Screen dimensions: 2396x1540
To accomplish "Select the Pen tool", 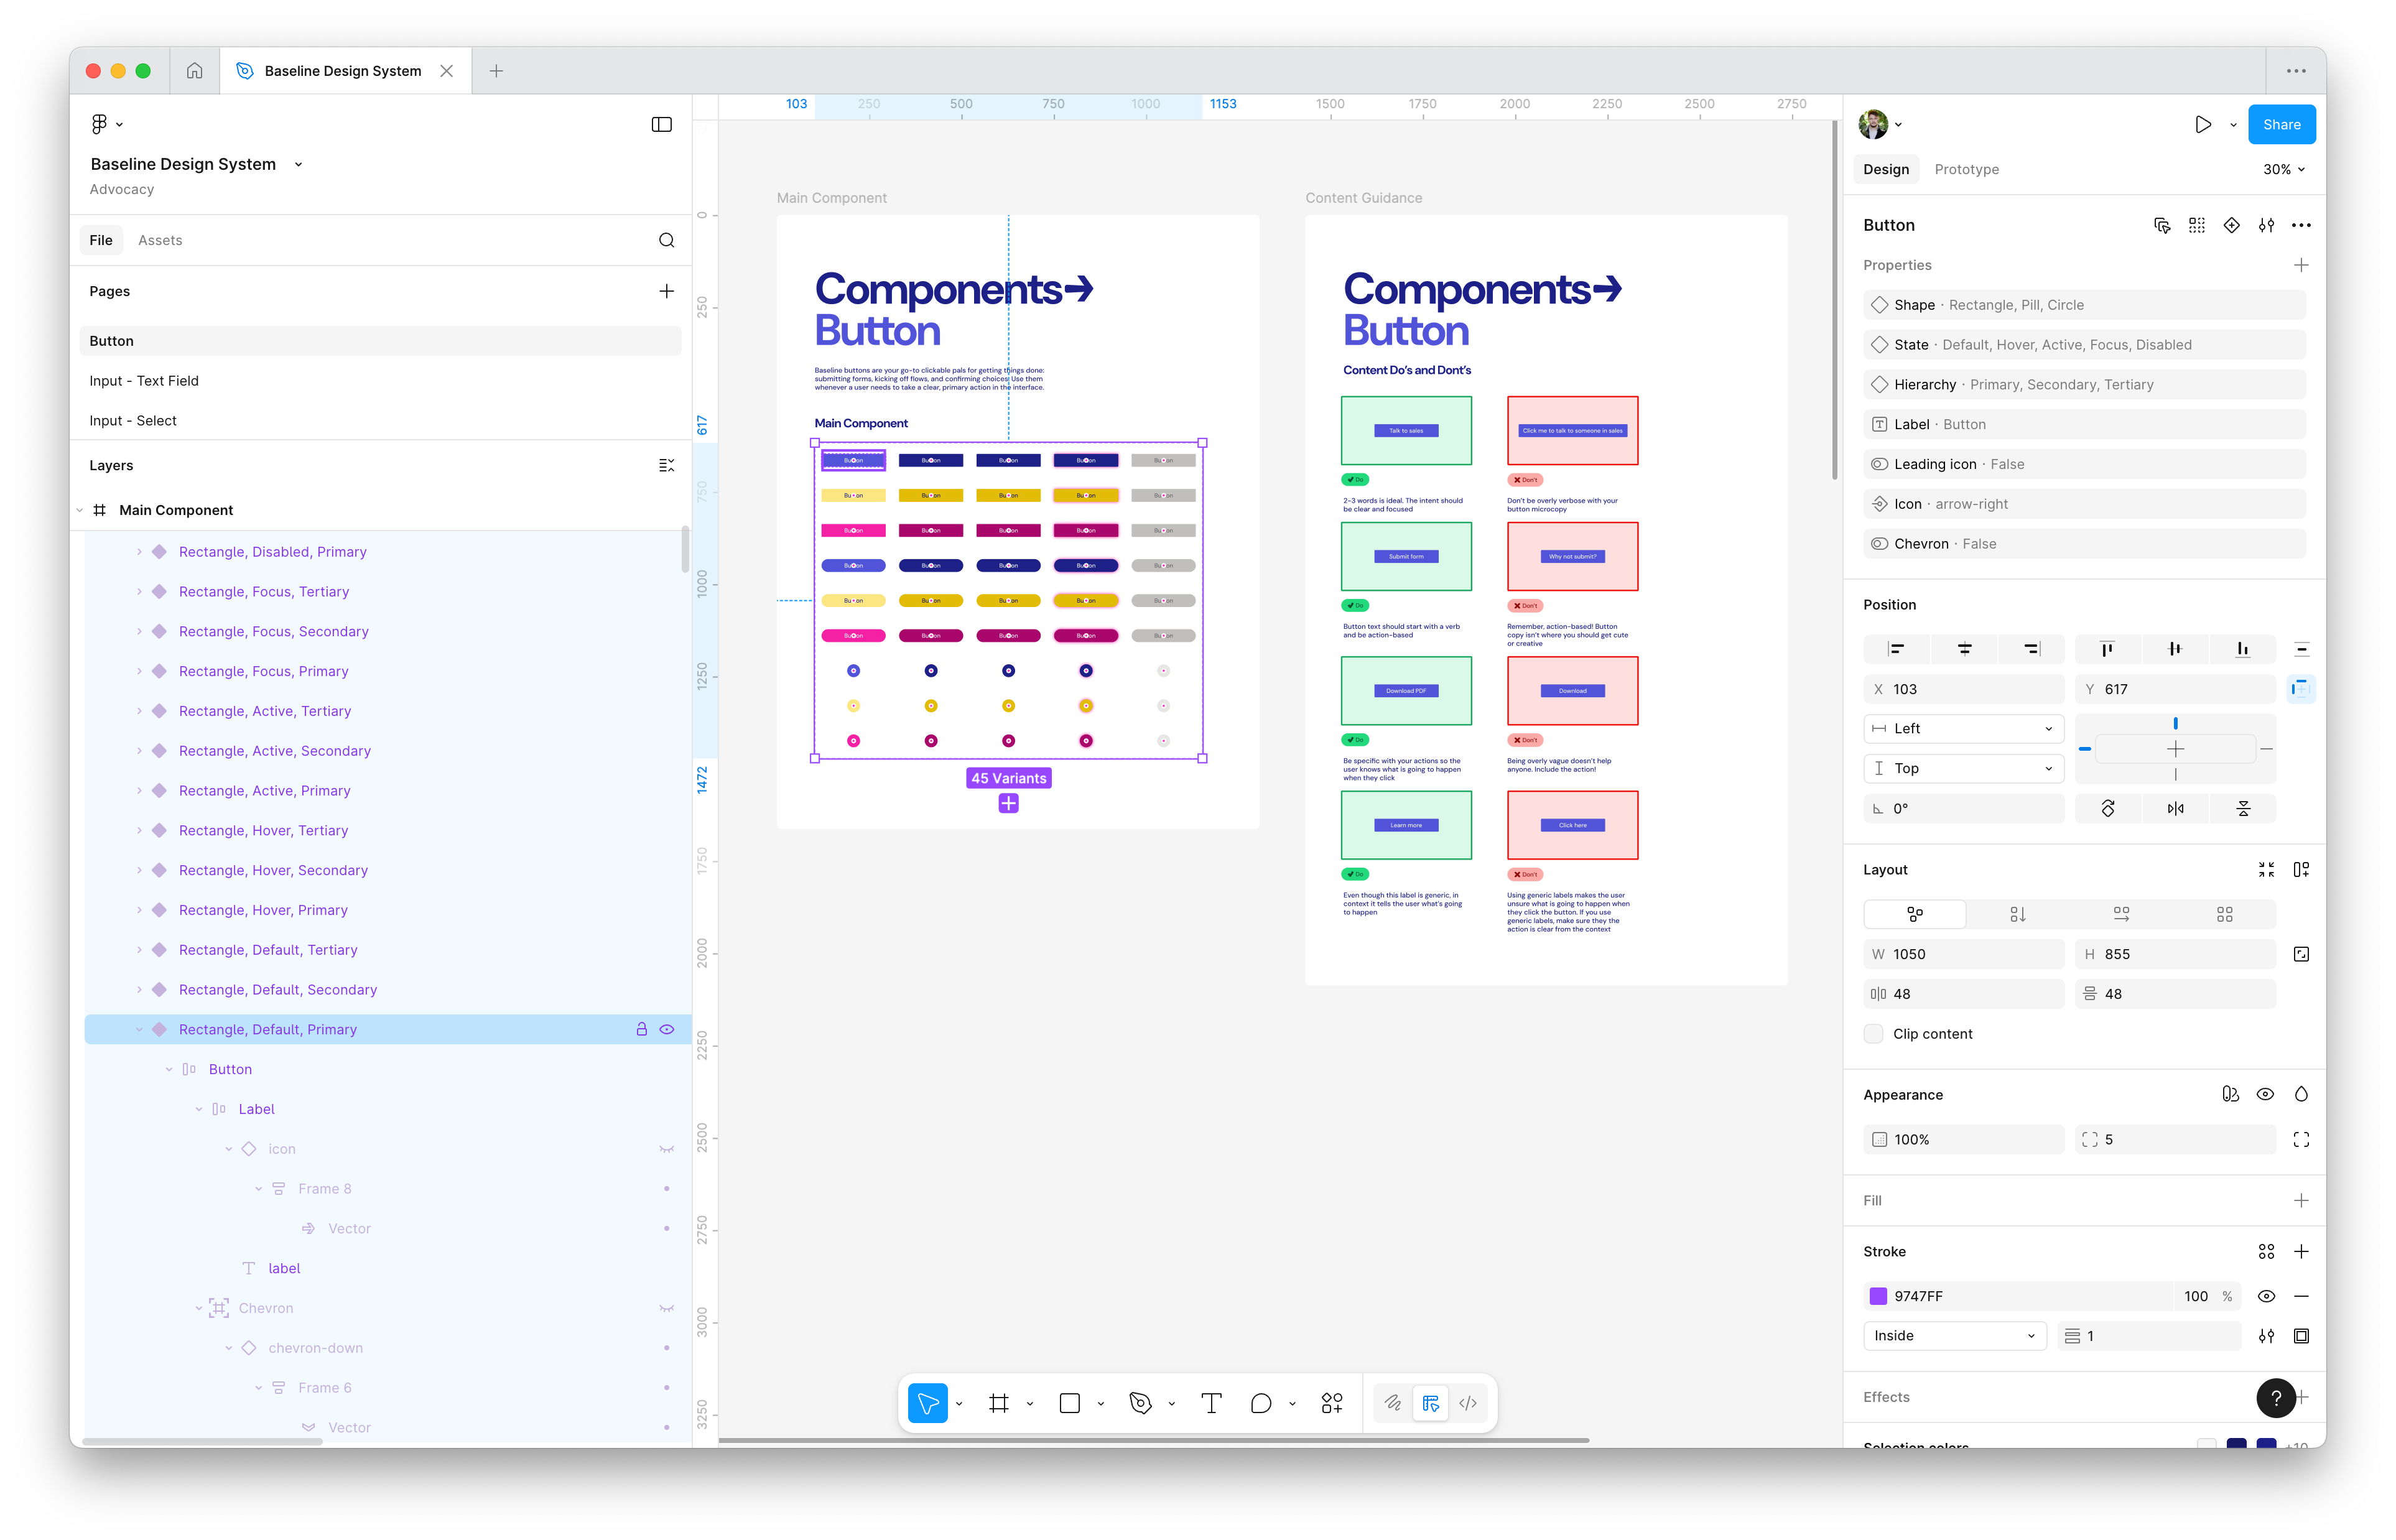I will [x=1140, y=1403].
